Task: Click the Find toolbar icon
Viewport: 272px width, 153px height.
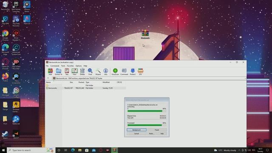Action: 90,71
